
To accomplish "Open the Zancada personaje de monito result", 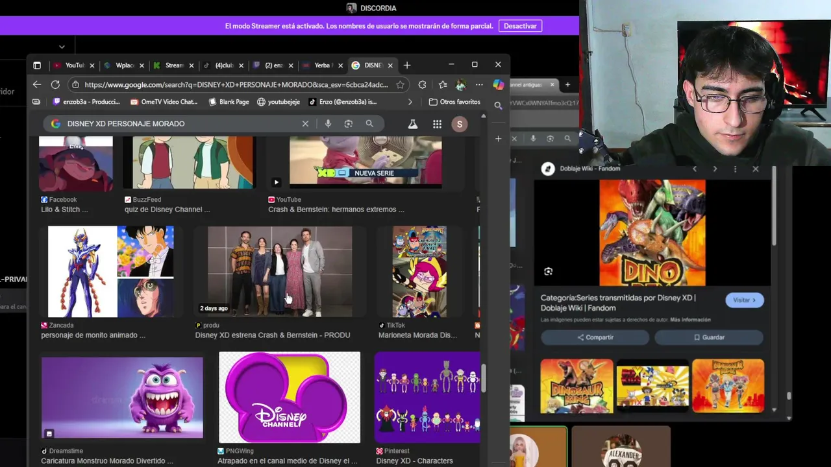I will (x=111, y=272).
